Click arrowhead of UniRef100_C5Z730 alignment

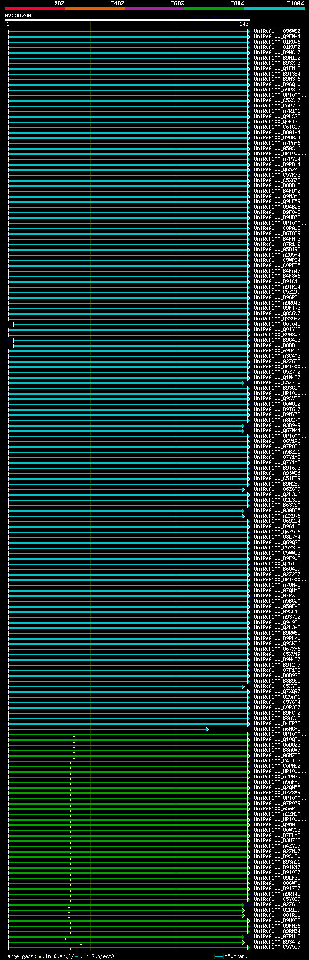click(244, 383)
